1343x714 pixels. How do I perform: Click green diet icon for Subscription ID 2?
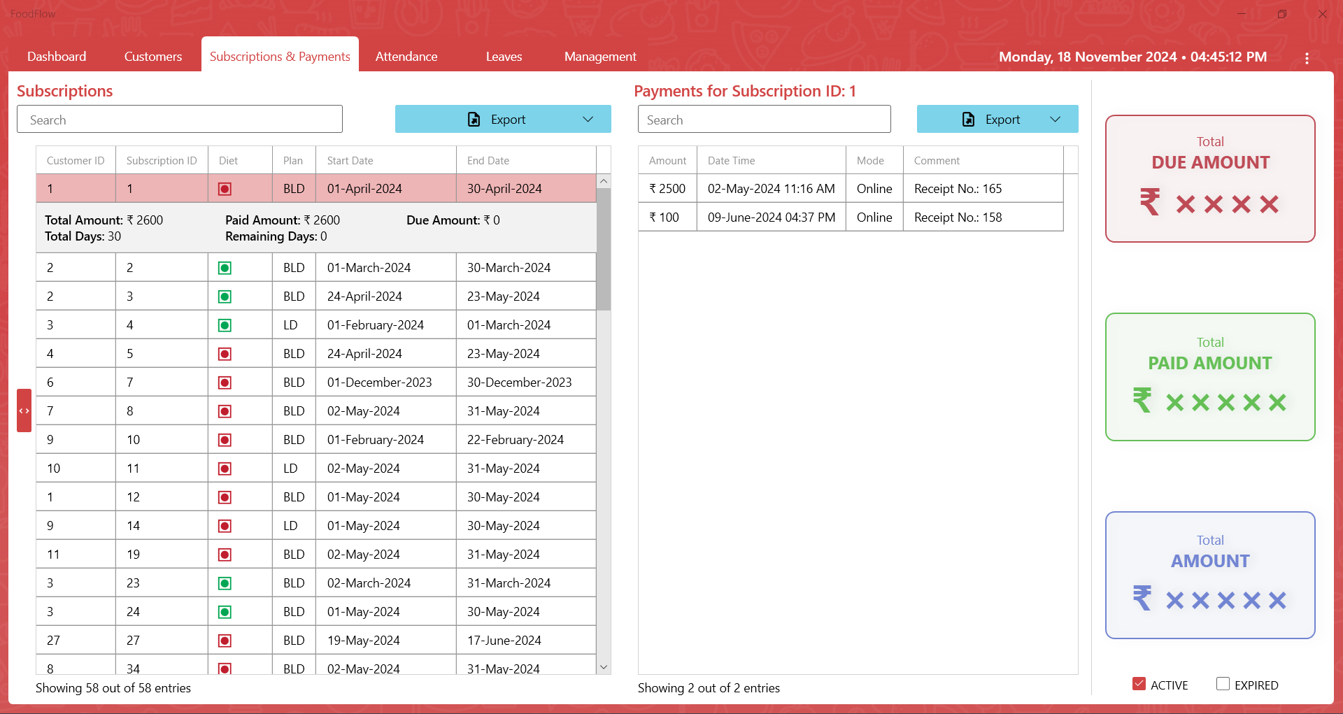225,268
